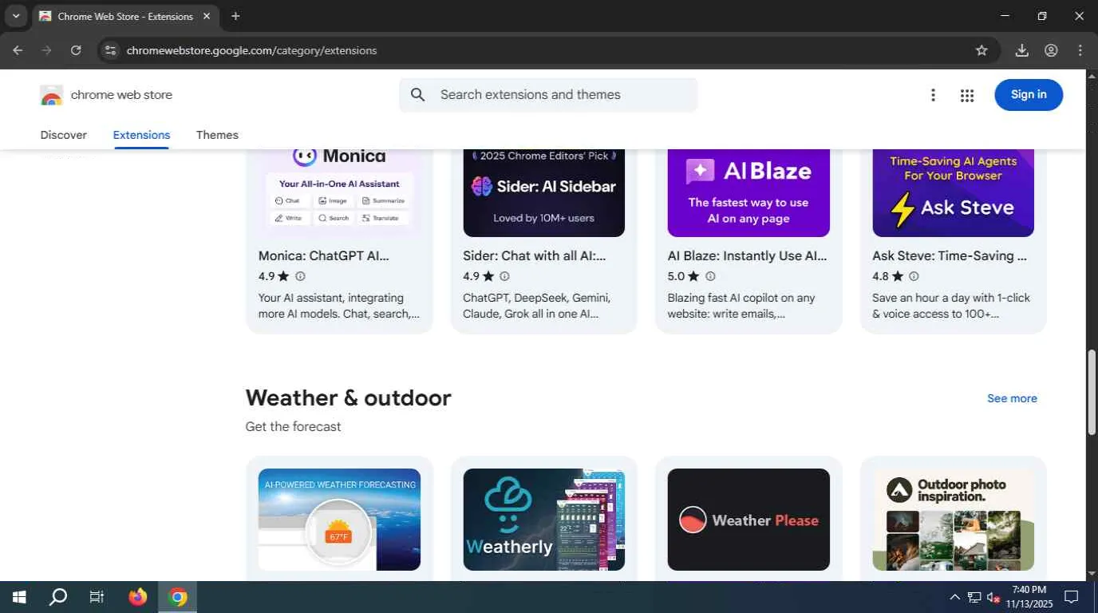Open the Chrome downloads icon
This screenshot has width=1098, height=613.
[x=1021, y=50]
